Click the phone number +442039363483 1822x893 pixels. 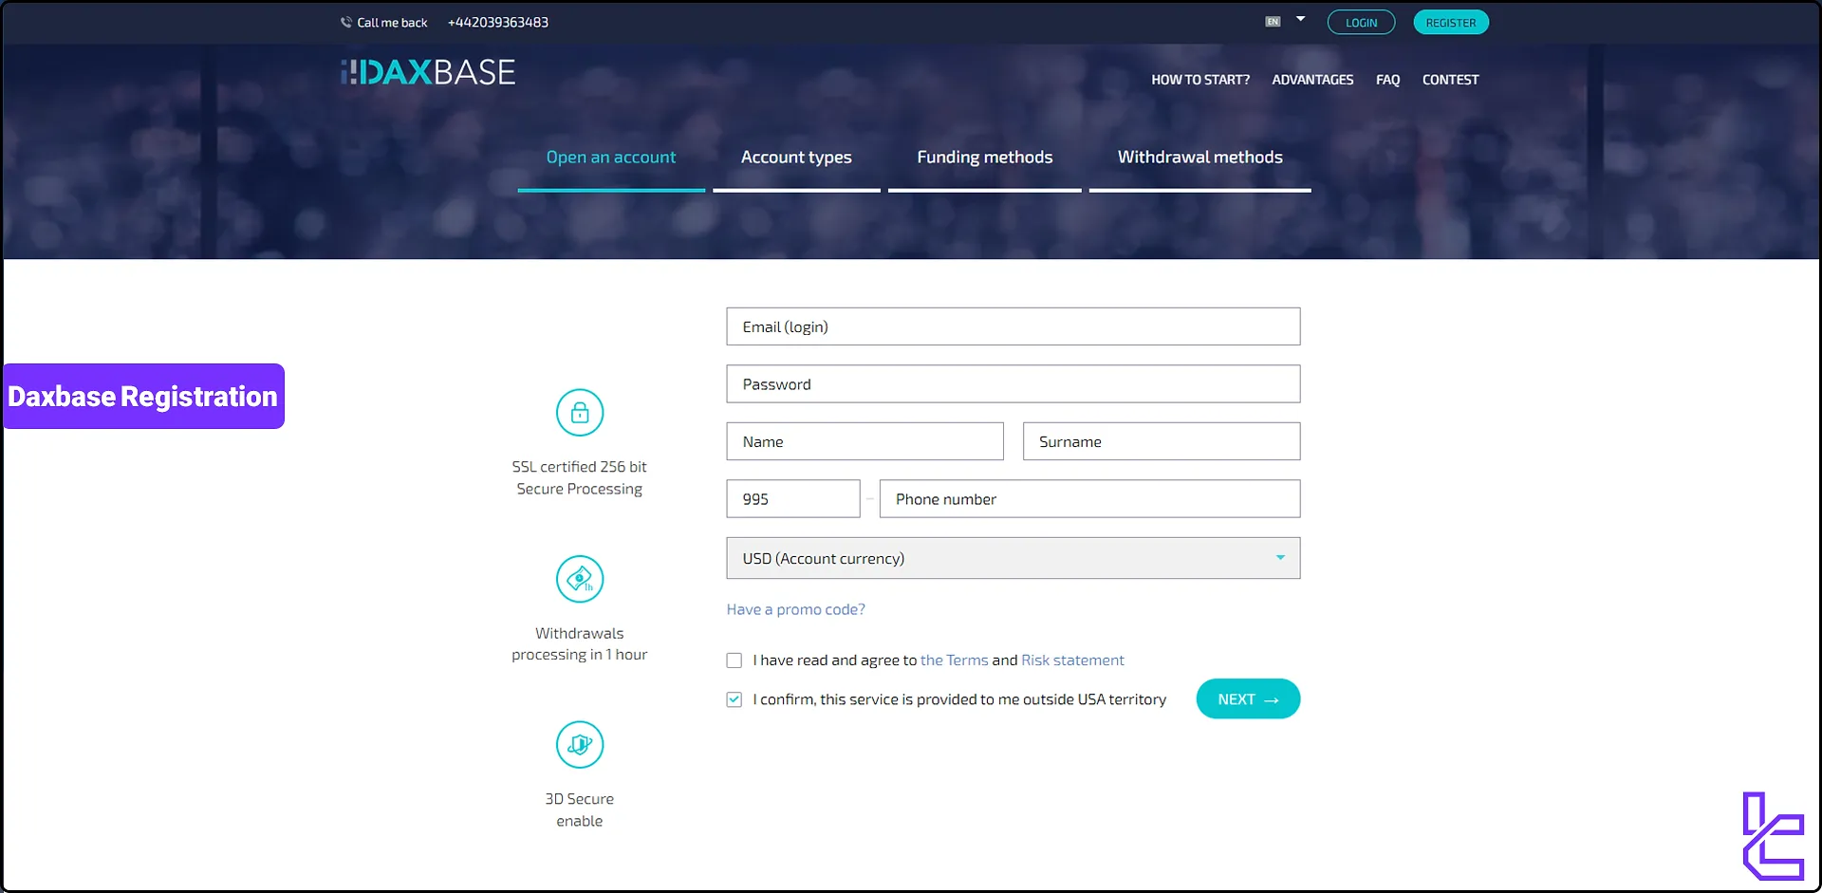tap(498, 23)
